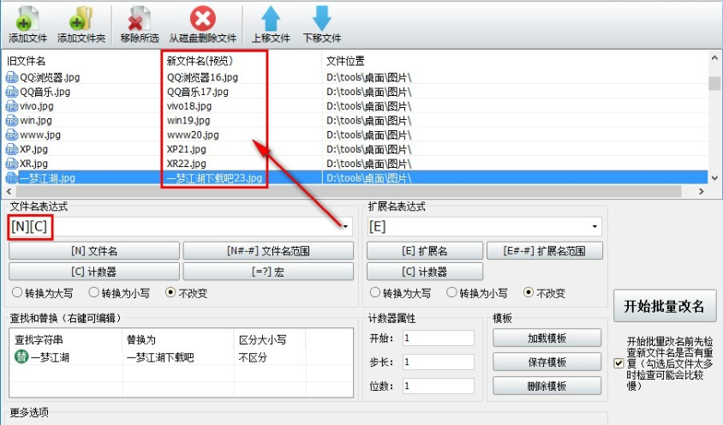Click new name vivo18.jpg preview cell
This screenshot has width=723, height=425.
click(189, 106)
